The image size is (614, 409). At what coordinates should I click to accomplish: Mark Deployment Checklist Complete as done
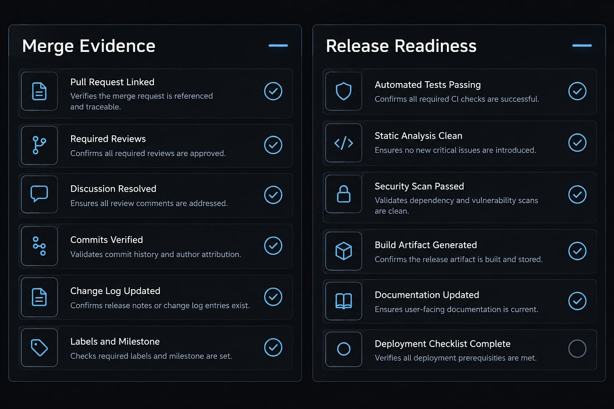(578, 349)
